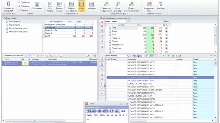This screenshot has height=123, width=220.
Task: Click magnifier beside YOKOHAMA search field
Action: pos(25,56)
